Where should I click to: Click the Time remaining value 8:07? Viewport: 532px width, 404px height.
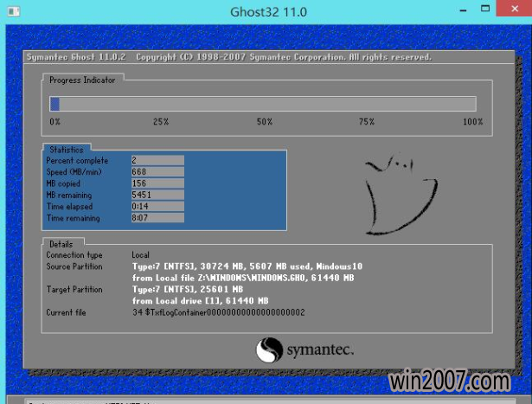coord(157,218)
